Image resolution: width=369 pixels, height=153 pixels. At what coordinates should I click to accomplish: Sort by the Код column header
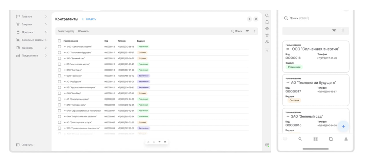point(106,41)
